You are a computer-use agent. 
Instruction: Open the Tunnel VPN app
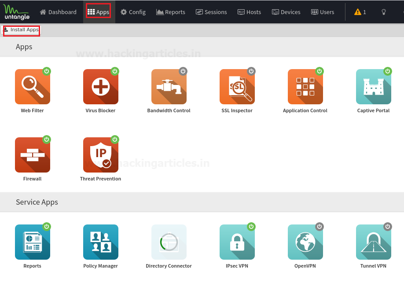point(374,242)
